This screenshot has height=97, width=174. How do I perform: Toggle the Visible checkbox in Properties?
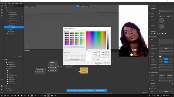160,14
